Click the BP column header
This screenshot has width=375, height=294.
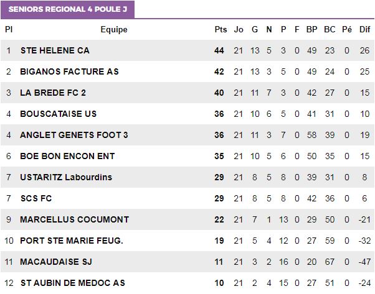tap(311, 30)
